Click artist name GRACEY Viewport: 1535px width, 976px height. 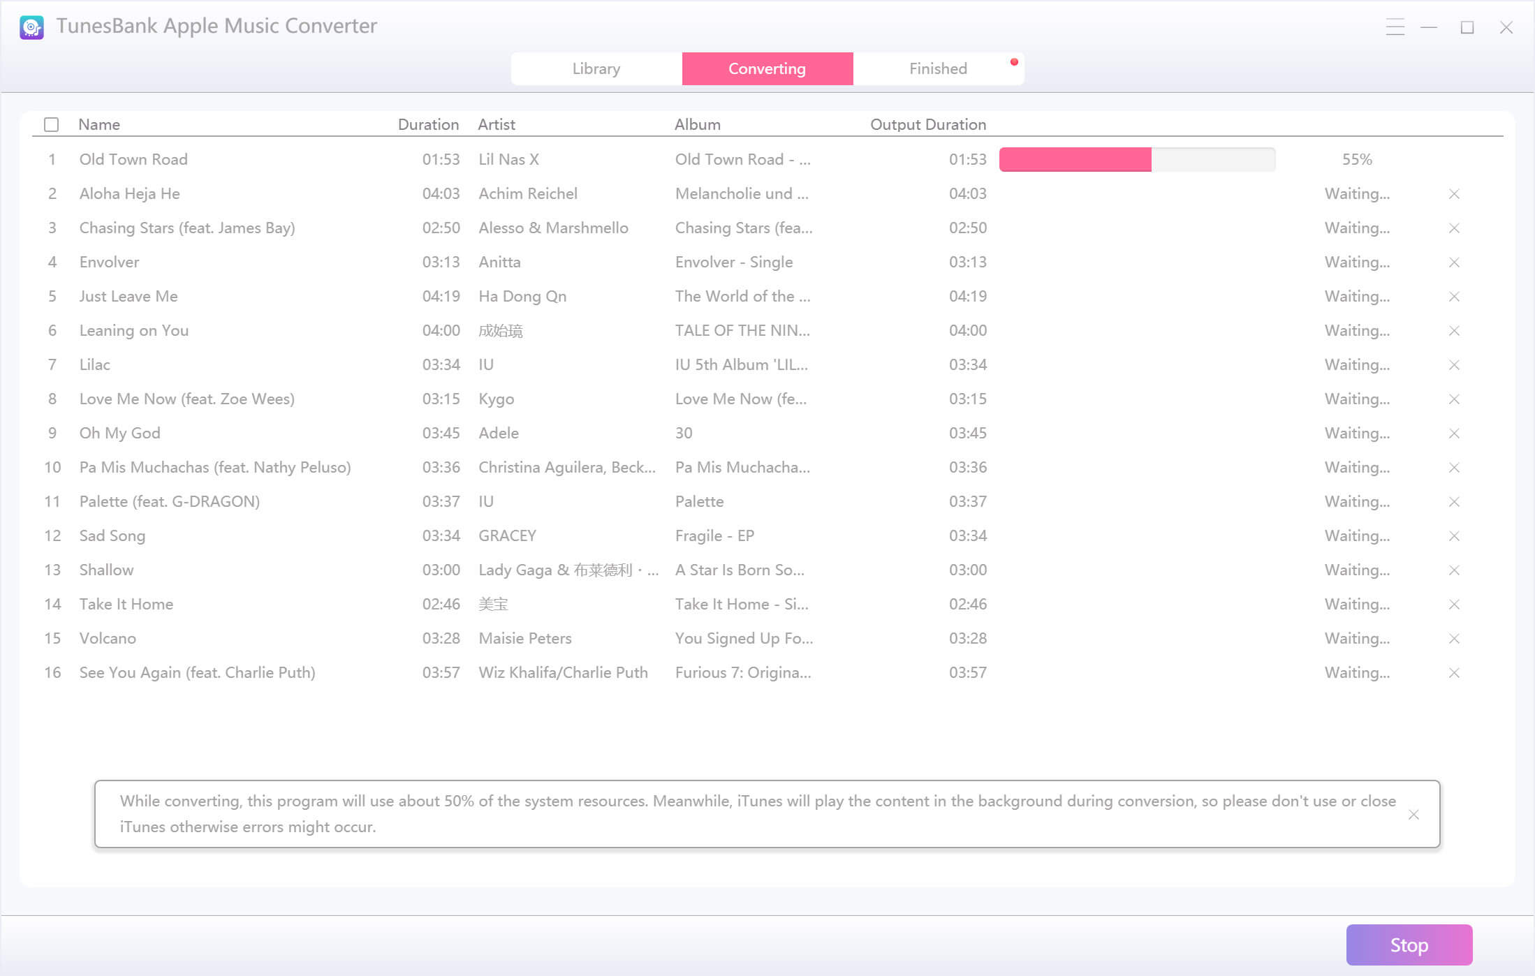click(x=508, y=535)
